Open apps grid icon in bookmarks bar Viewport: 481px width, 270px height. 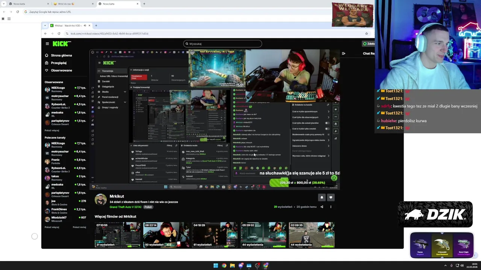(x=9, y=19)
